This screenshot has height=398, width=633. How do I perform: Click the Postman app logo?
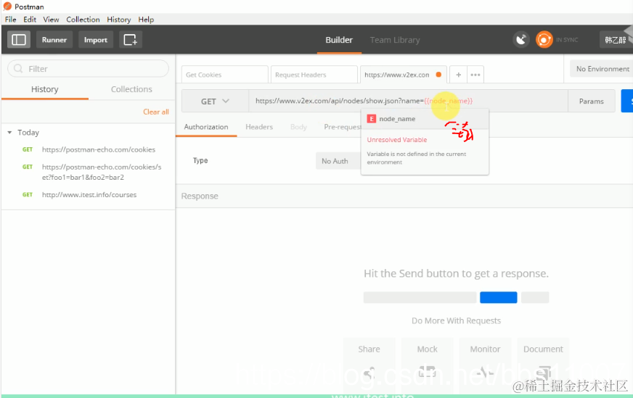7,7
